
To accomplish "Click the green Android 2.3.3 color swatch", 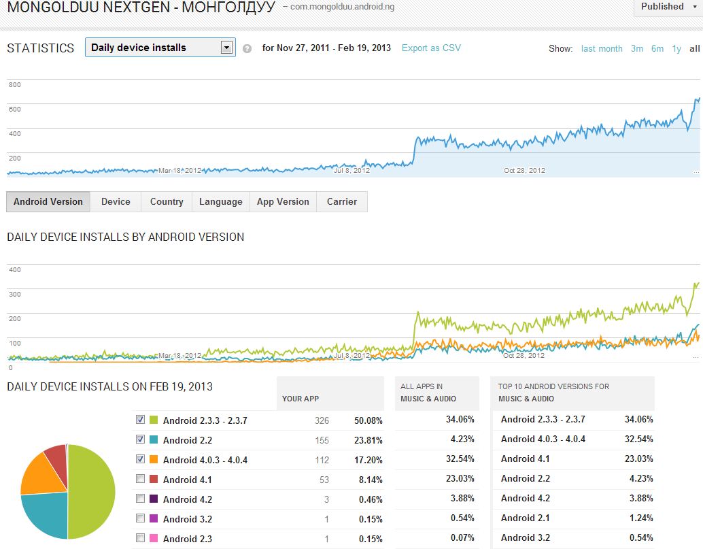I will point(154,420).
